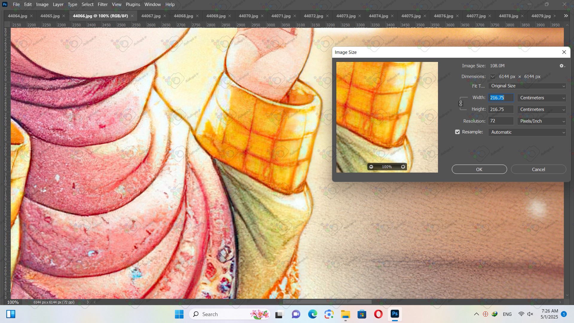The height and width of the screenshot is (323, 574).
Task: Open the Windows Start menu
Action: click(179, 314)
